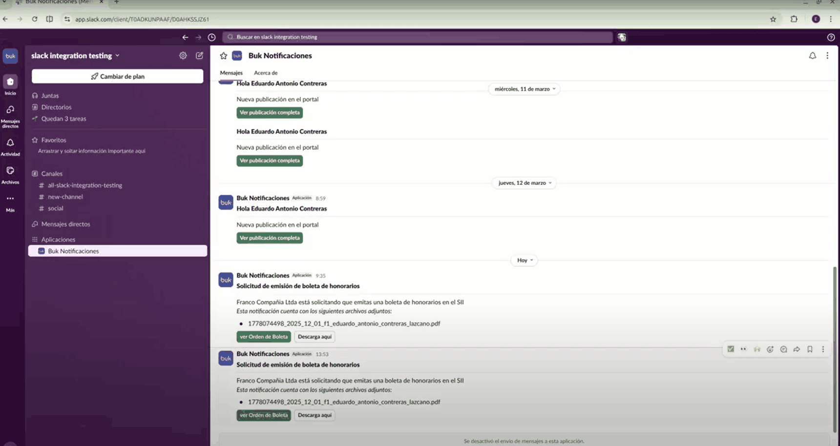Expand the Mensajes directos sidebar section

coord(65,224)
